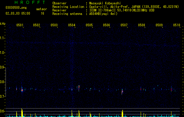184x117 pixels.
Task: Click the 0503 time marker
Action: click(54, 25)
